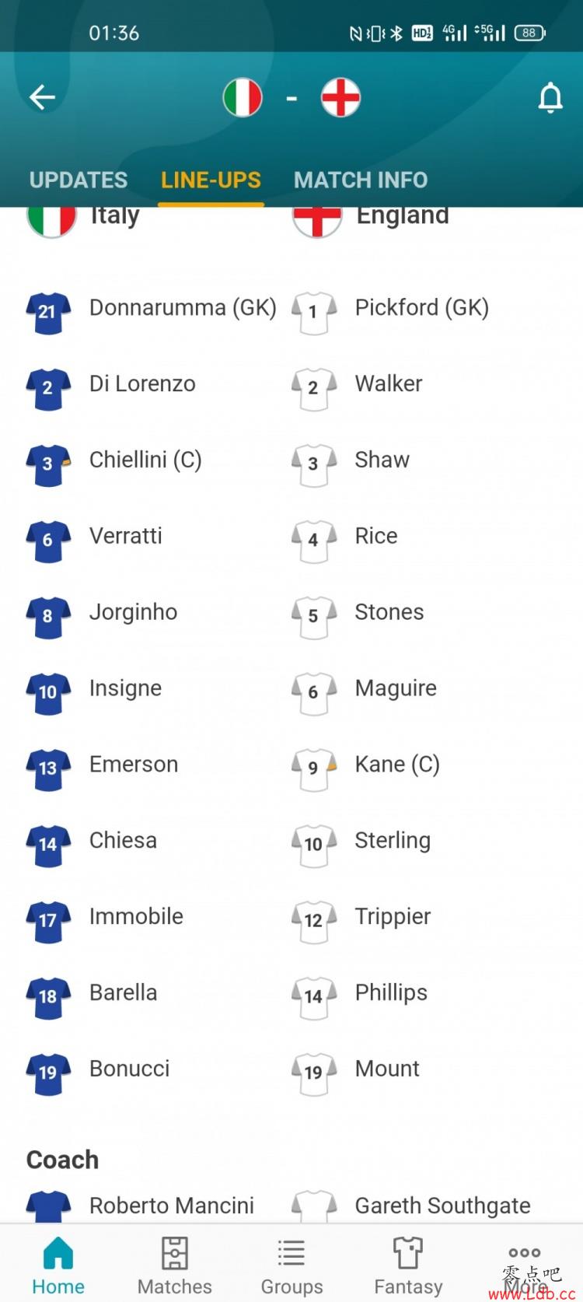Open player Sterling
Viewport: 583px width, 1302px height.
(393, 841)
